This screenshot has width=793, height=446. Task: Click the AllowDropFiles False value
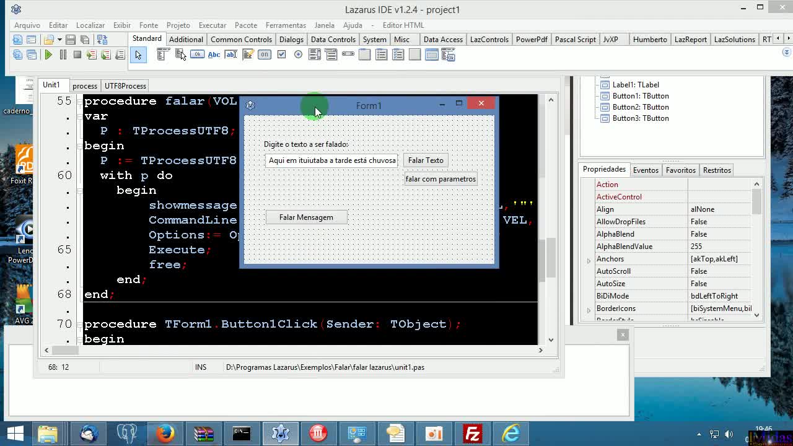click(719, 222)
